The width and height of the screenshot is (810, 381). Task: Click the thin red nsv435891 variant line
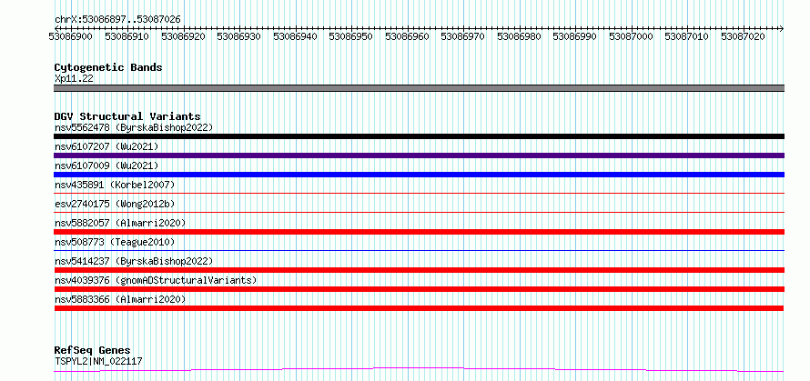[x=419, y=193]
